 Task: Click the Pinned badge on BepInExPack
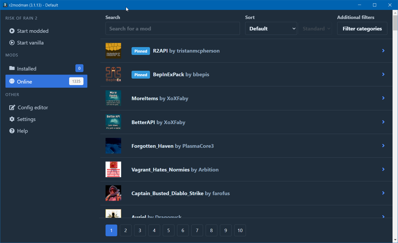coord(141,75)
